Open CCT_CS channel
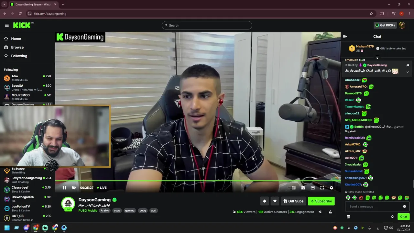This screenshot has height=233, width=414. click(x=27, y=217)
